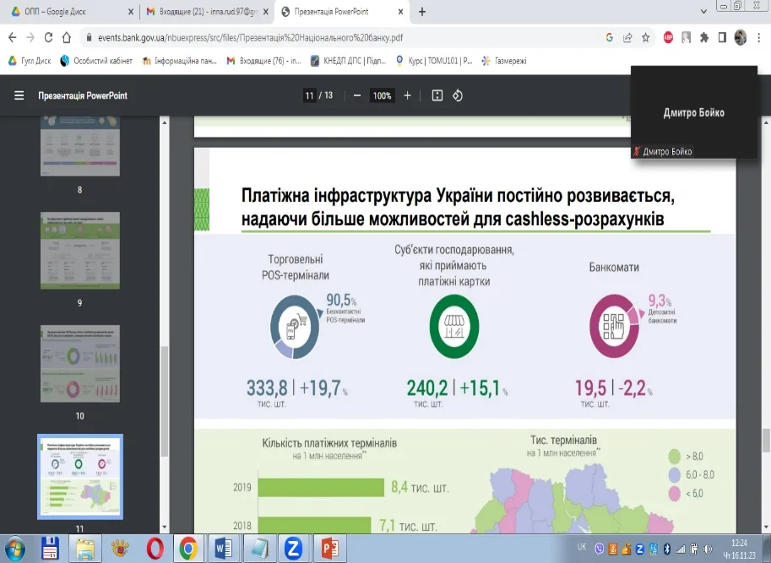Rotate the PDF with the rotate icon
Screen dimensions: 771x563
[458, 95]
